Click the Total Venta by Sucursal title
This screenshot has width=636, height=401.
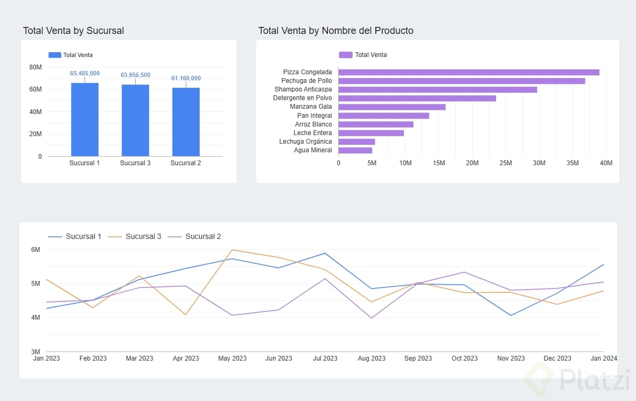click(73, 31)
